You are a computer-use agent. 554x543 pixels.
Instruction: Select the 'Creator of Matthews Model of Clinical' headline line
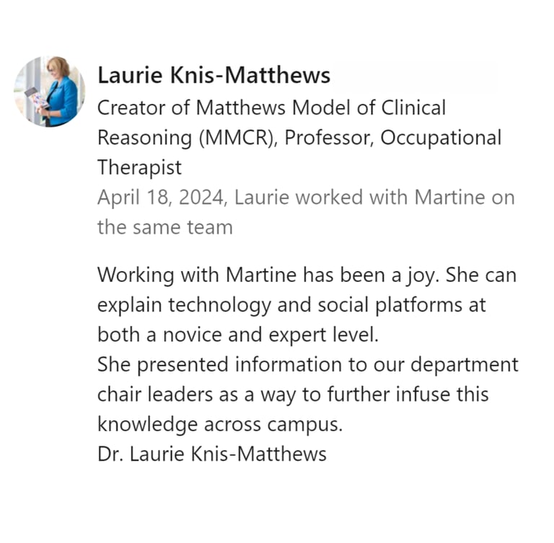click(271, 107)
